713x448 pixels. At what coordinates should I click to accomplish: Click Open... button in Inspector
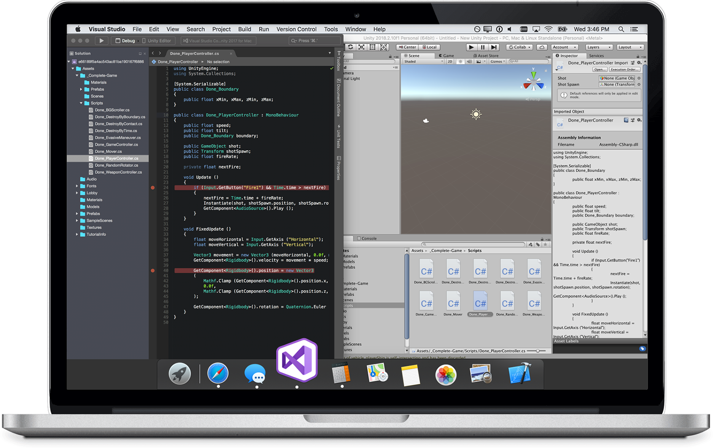(600, 69)
